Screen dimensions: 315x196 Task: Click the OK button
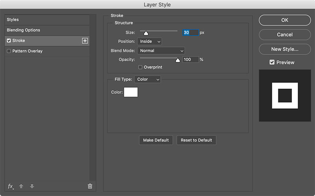coord(285,20)
